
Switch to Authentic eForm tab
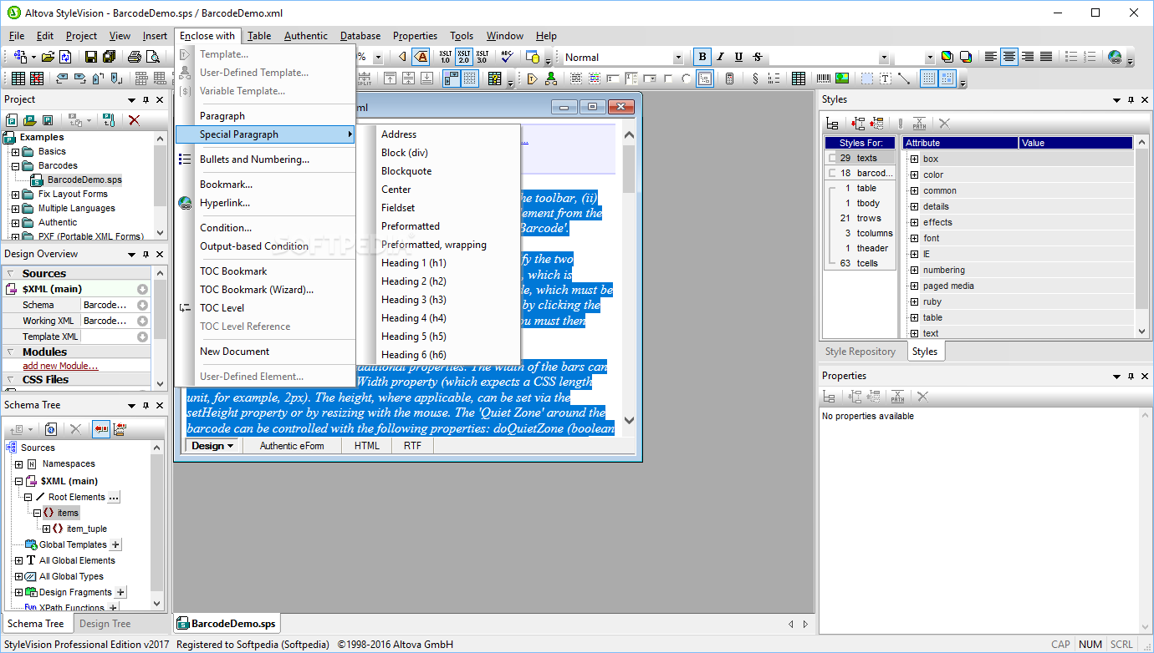(292, 446)
